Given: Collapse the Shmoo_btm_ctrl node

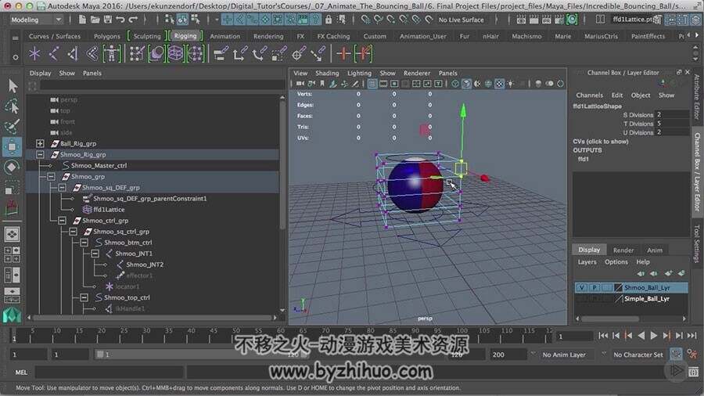Looking at the screenshot, I should [84, 243].
